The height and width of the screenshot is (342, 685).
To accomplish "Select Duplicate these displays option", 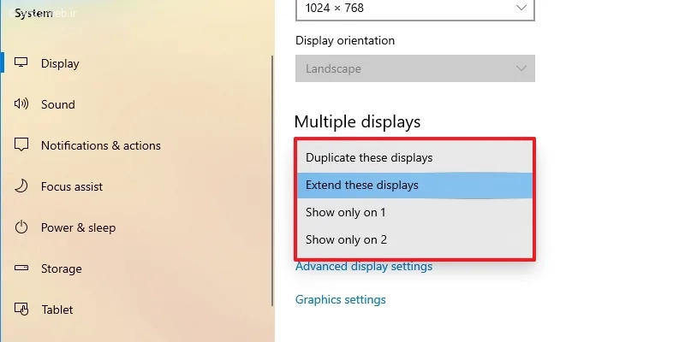I will (369, 157).
